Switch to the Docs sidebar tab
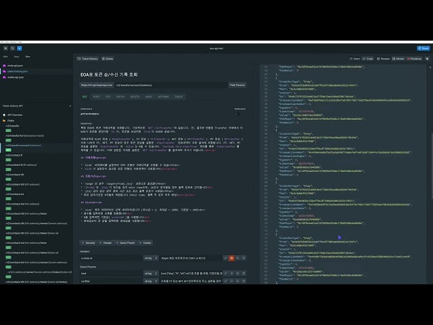 click(16, 57)
